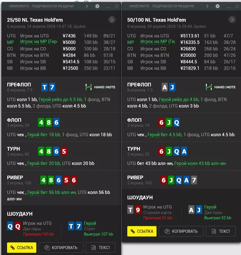The height and width of the screenshot is (255, 241).
Task: Click Герой name in left showdown
Action: pos(90,223)
